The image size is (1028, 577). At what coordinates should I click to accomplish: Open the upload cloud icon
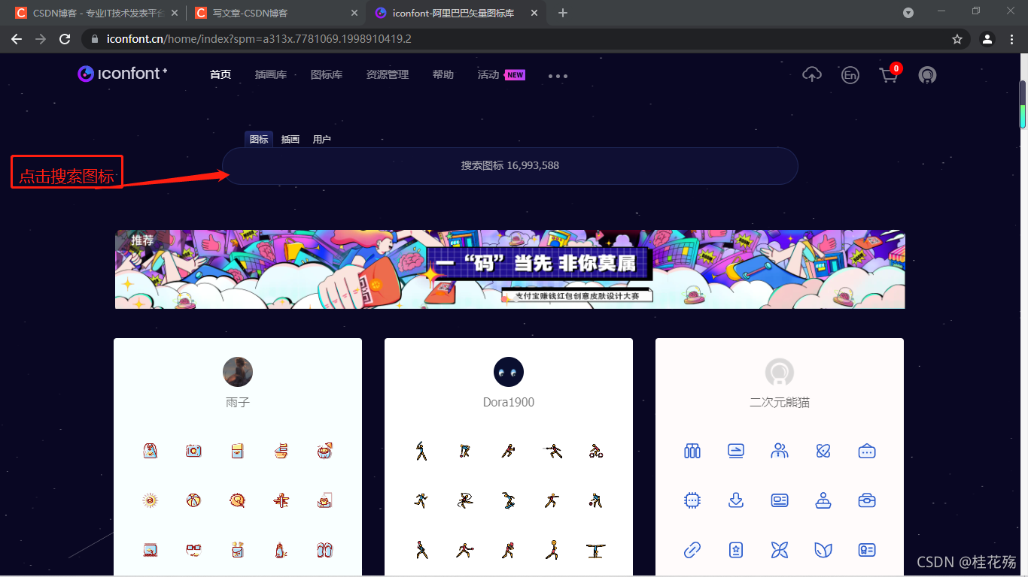[812, 74]
